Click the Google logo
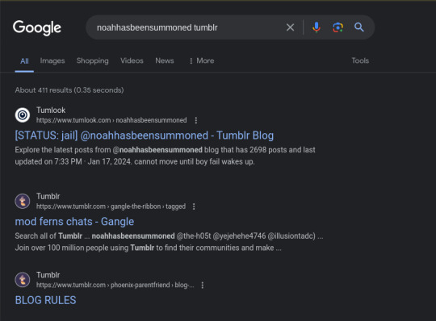This screenshot has width=436, height=321. pos(37,27)
